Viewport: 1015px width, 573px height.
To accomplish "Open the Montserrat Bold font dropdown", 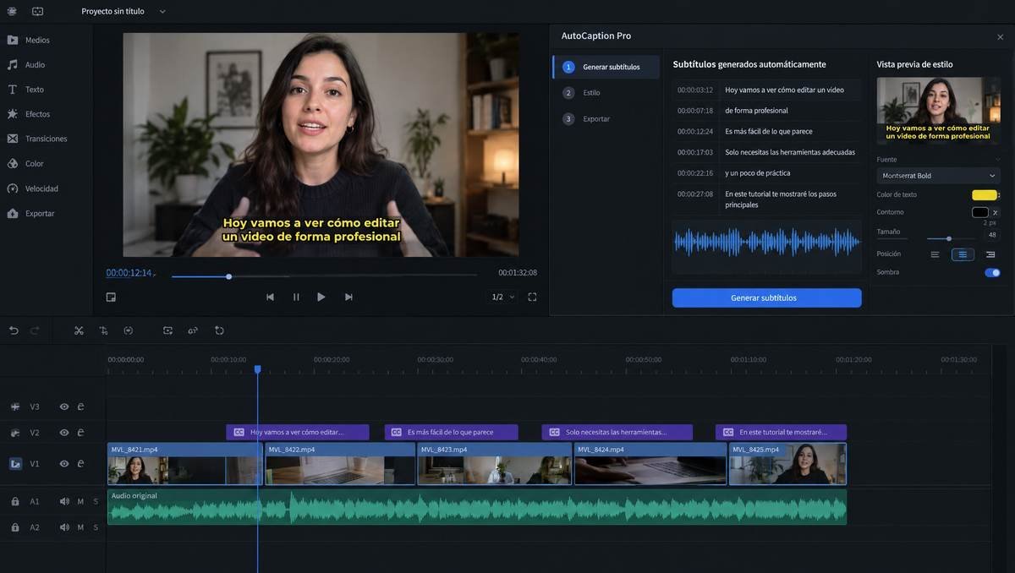I will [x=938, y=176].
